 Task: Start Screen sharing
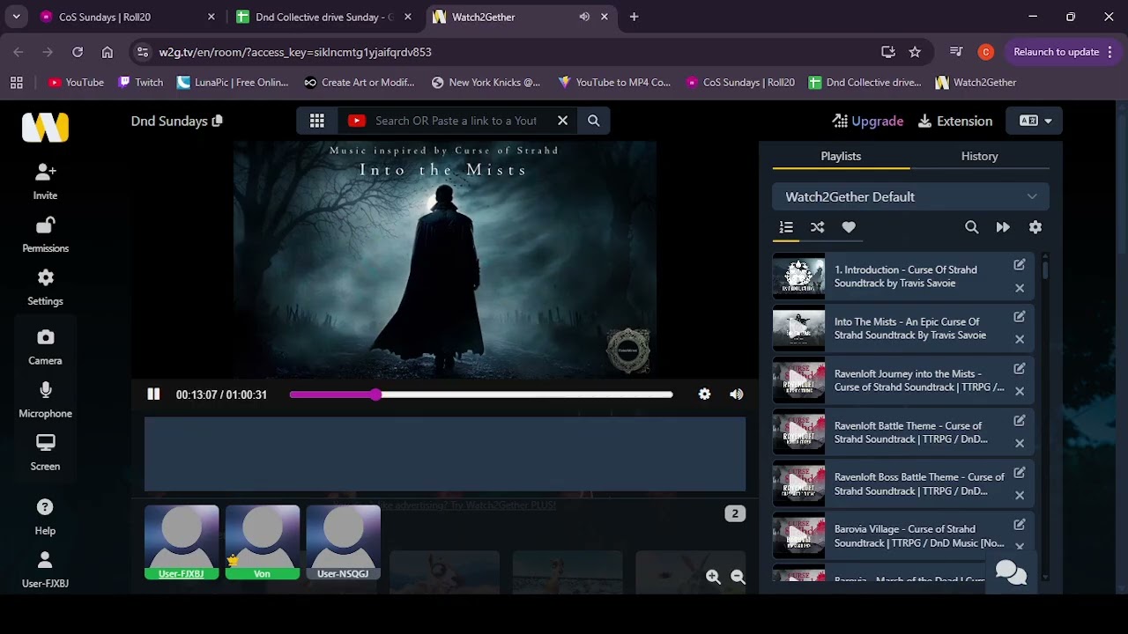(x=45, y=453)
